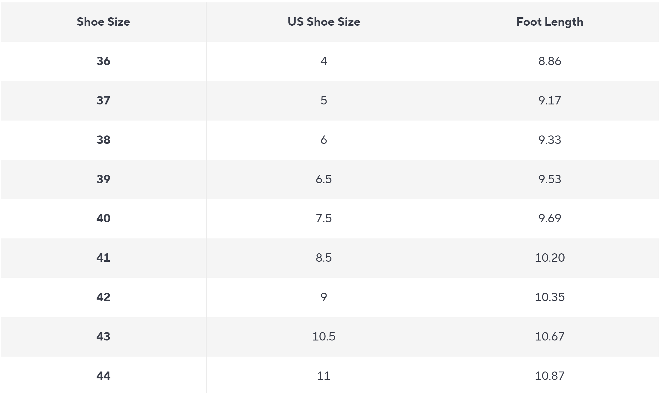Click US shoe size 6.5 value
The height and width of the screenshot is (393, 663).
pos(324,179)
